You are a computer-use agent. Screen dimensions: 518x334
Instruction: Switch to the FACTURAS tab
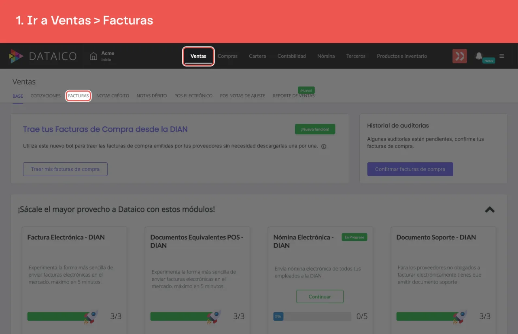[79, 96]
